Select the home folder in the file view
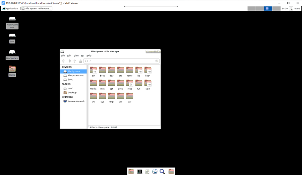The image size is (302, 175). tap(130, 70)
